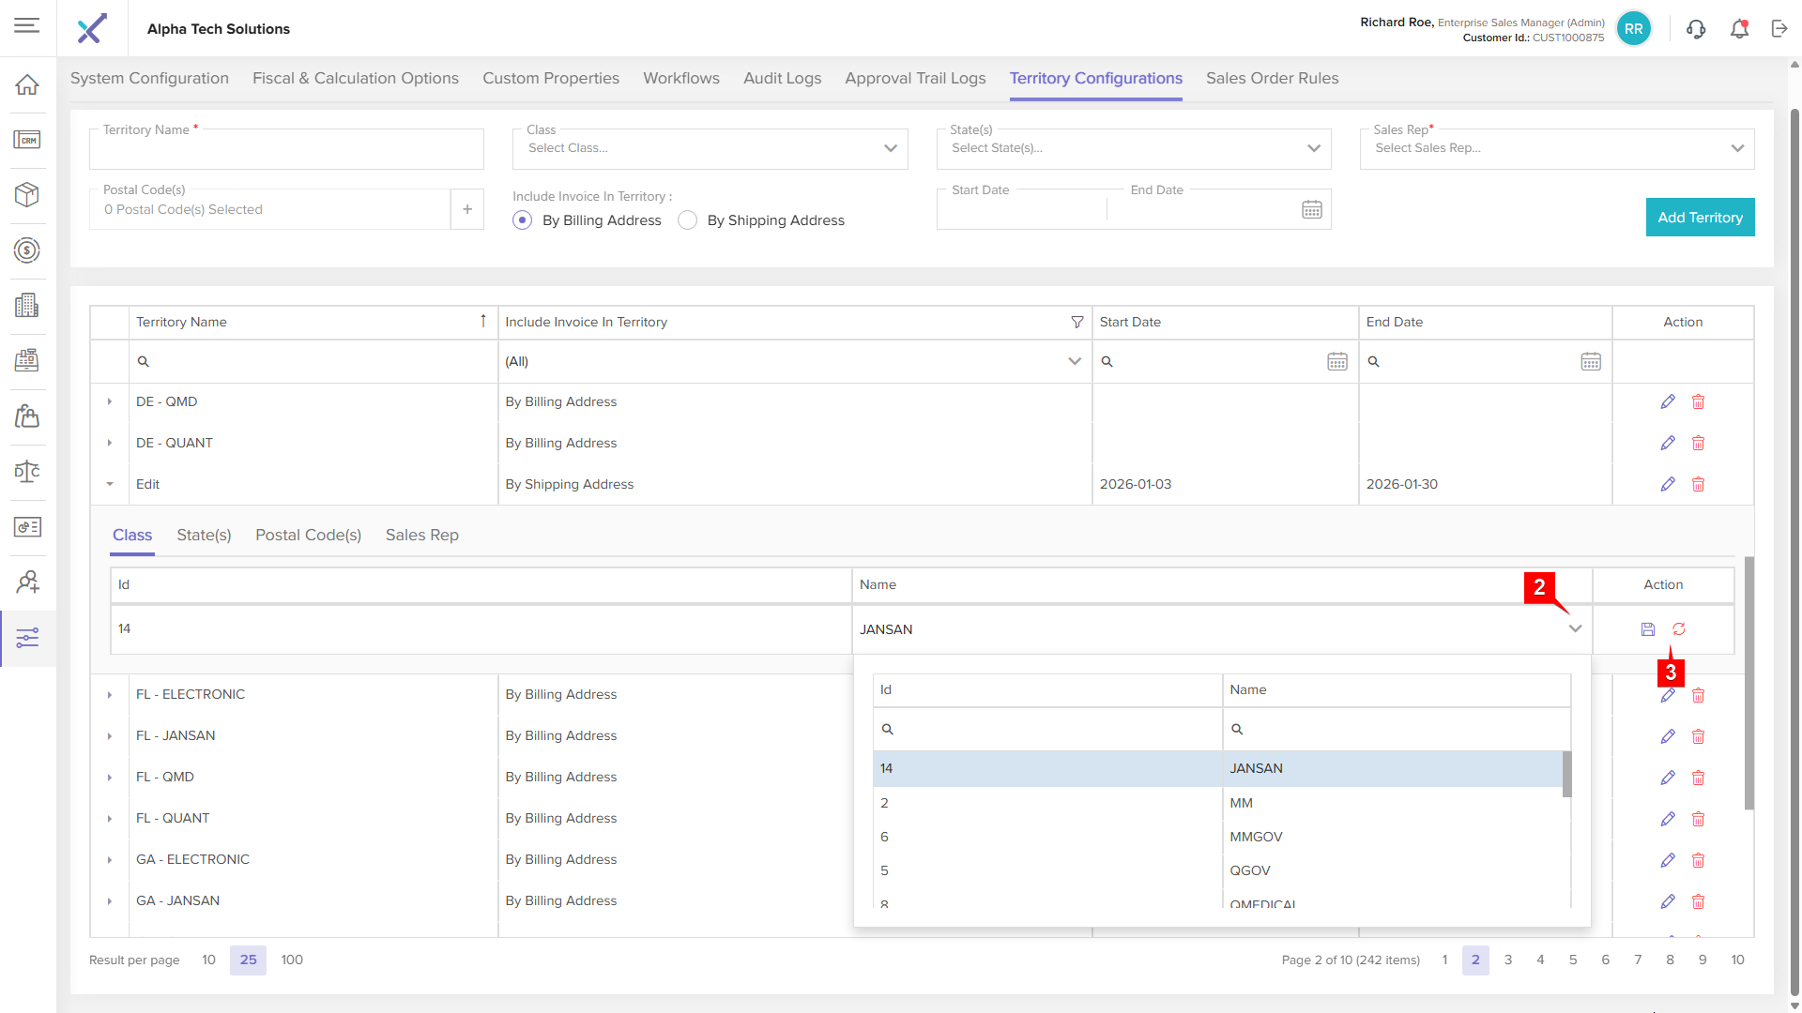The height and width of the screenshot is (1013, 1802).
Task: Open the Select Class dropdown
Action: (710, 148)
